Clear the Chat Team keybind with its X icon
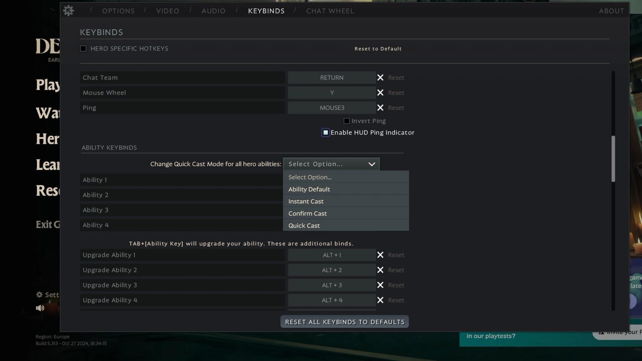This screenshot has width=642, height=361. (x=380, y=77)
